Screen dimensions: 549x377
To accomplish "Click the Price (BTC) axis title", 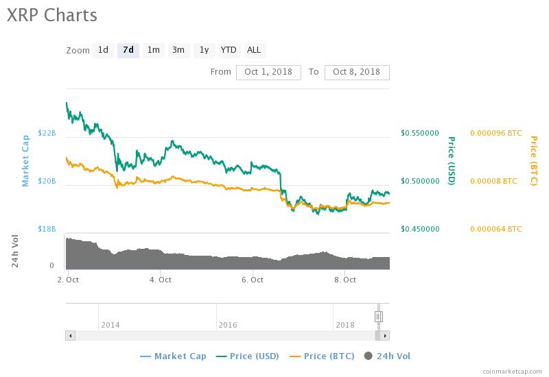I will [534, 161].
